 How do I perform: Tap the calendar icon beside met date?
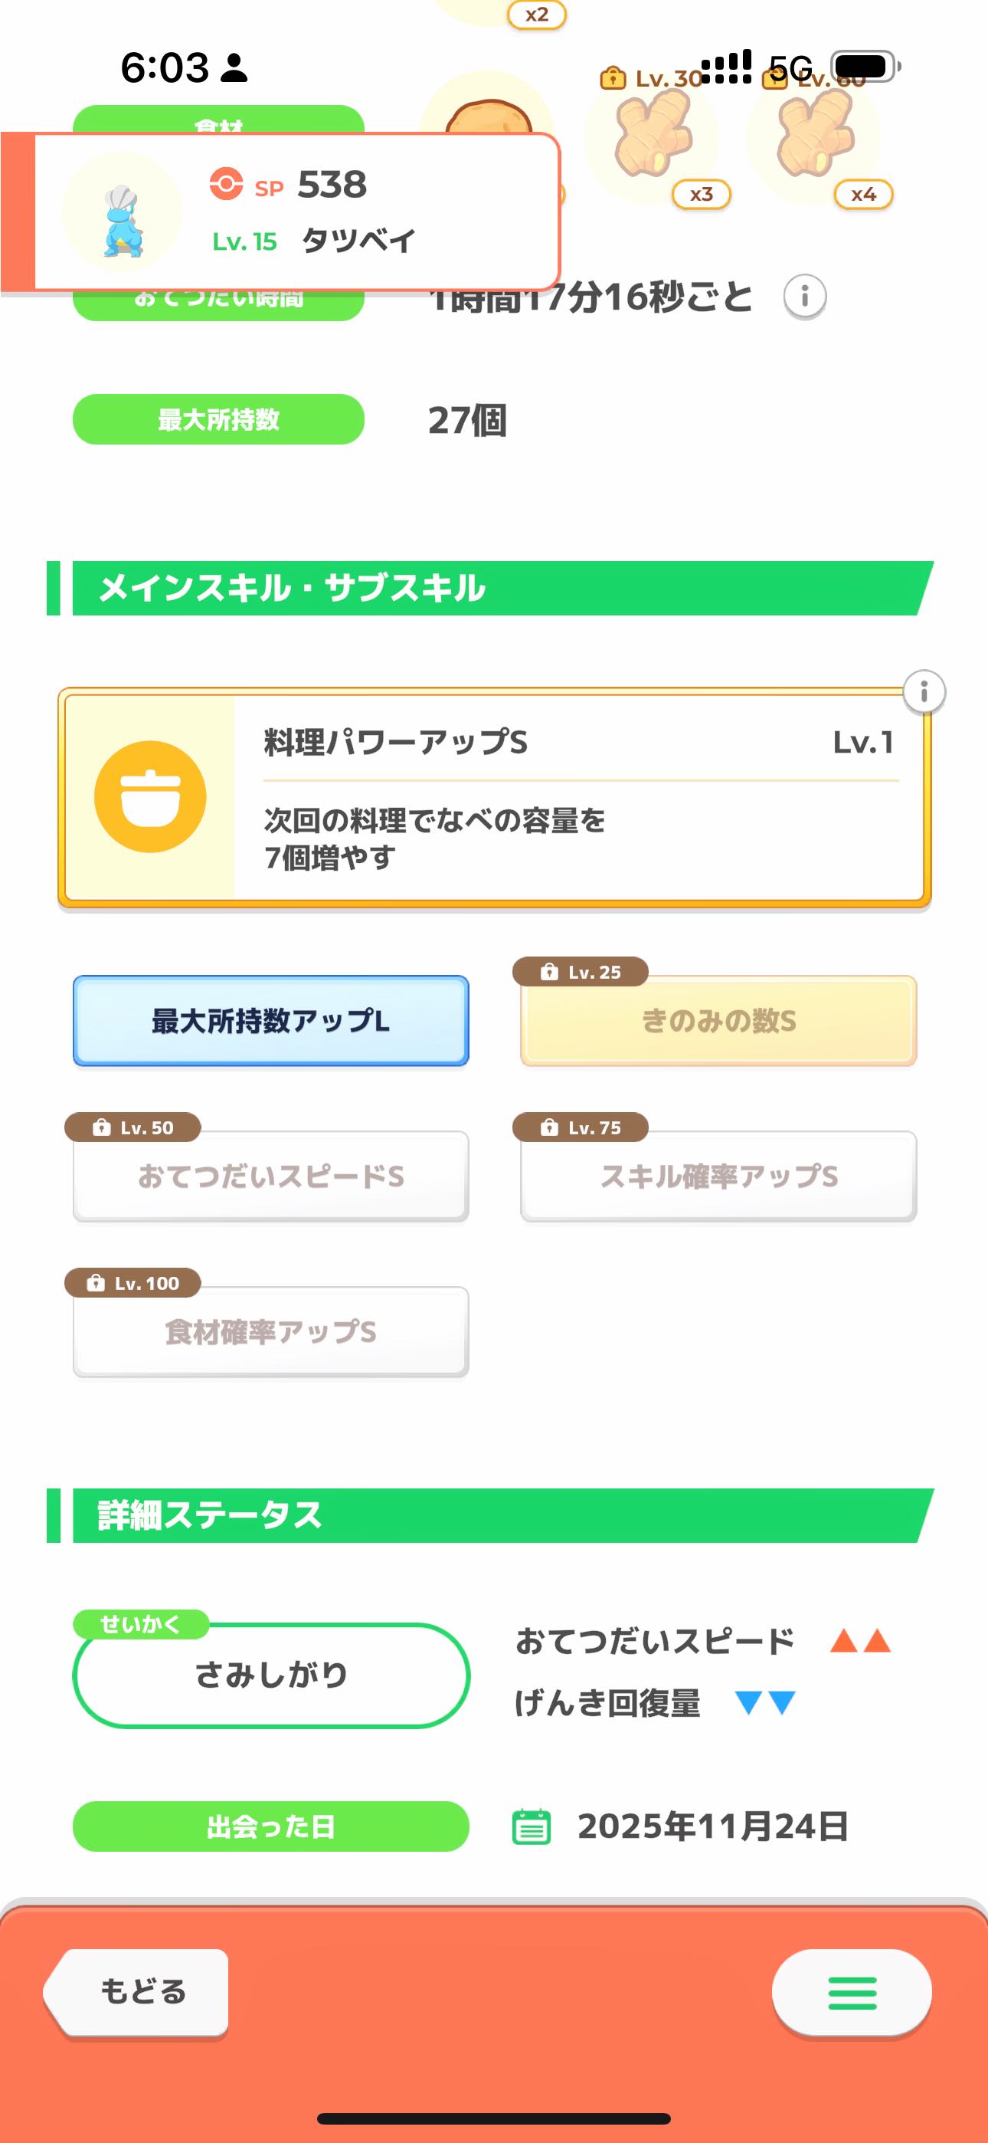531,1827
